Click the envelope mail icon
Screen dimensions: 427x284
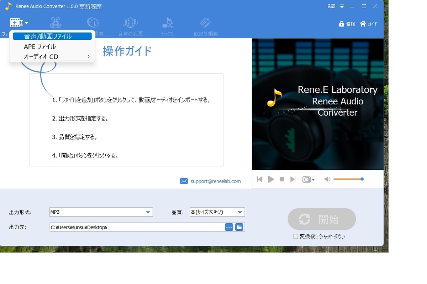tap(184, 181)
